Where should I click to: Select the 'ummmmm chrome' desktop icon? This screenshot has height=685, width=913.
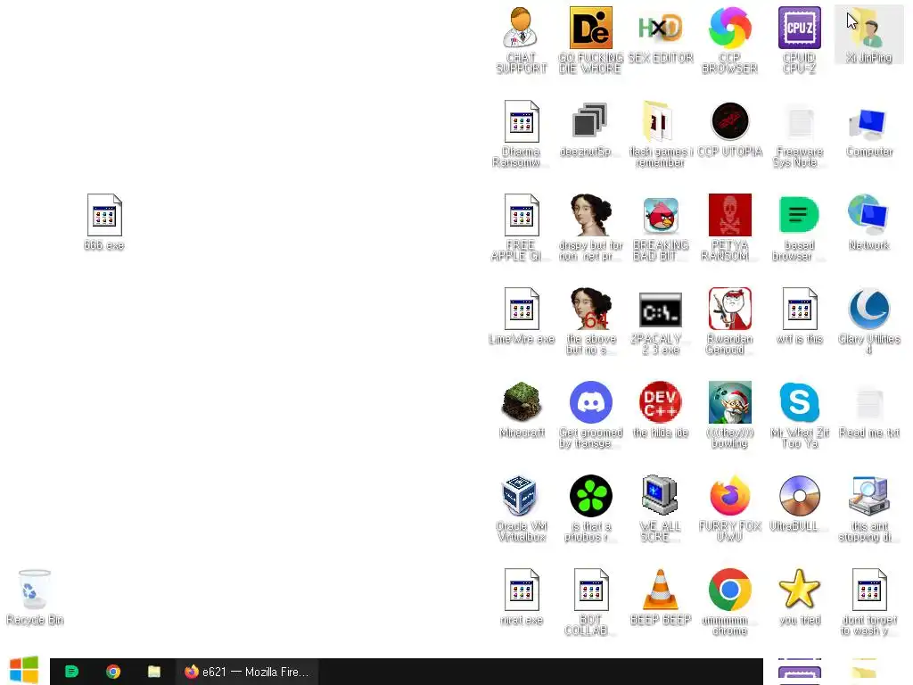[729, 590]
